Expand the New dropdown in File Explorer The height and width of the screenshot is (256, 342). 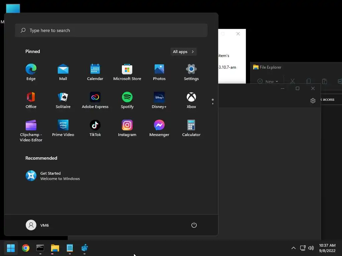point(268,81)
